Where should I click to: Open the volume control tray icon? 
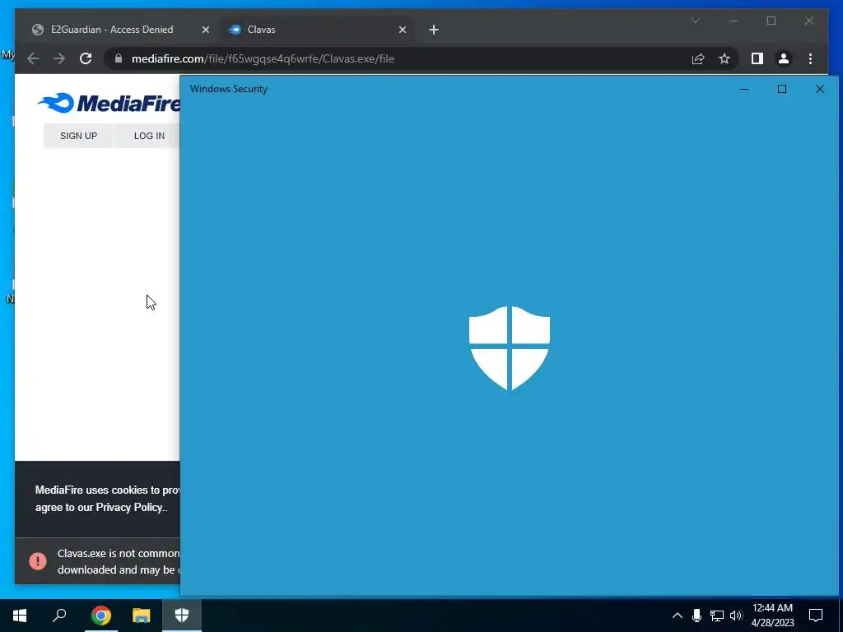point(736,616)
